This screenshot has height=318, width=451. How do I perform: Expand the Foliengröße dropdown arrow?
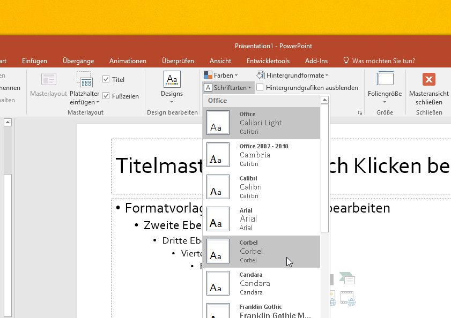[x=385, y=102]
